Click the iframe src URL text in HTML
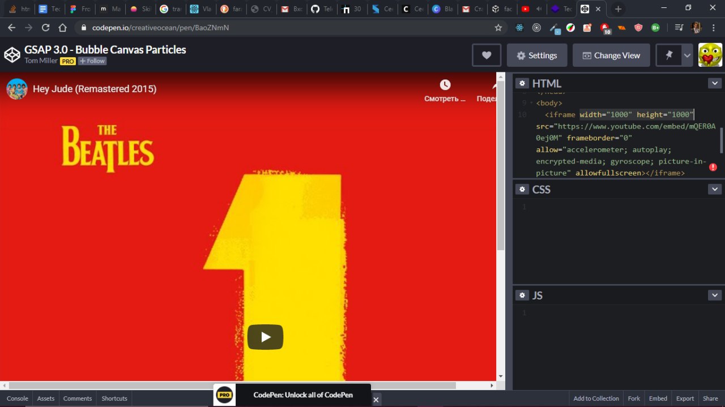725x407 pixels. [x=626, y=132]
